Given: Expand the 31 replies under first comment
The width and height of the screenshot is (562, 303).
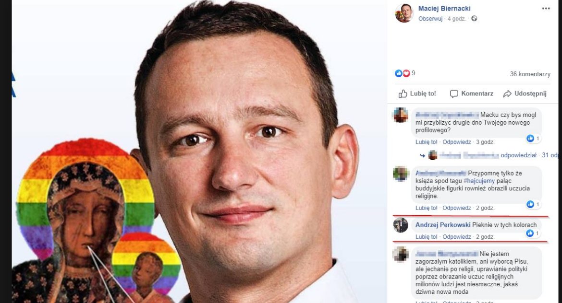Looking at the screenshot, I should [550, 155].
